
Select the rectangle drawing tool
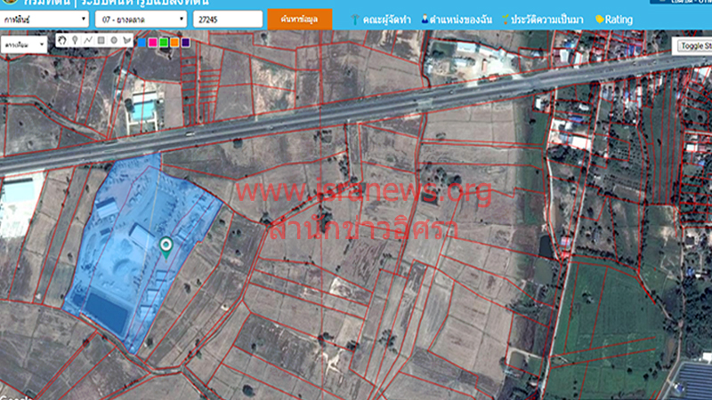101,40
